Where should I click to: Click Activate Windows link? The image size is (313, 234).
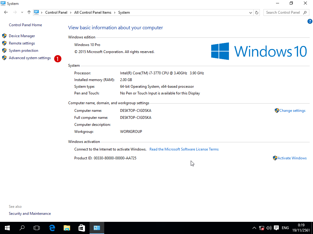pyautogui.click(x=292, y=158)
